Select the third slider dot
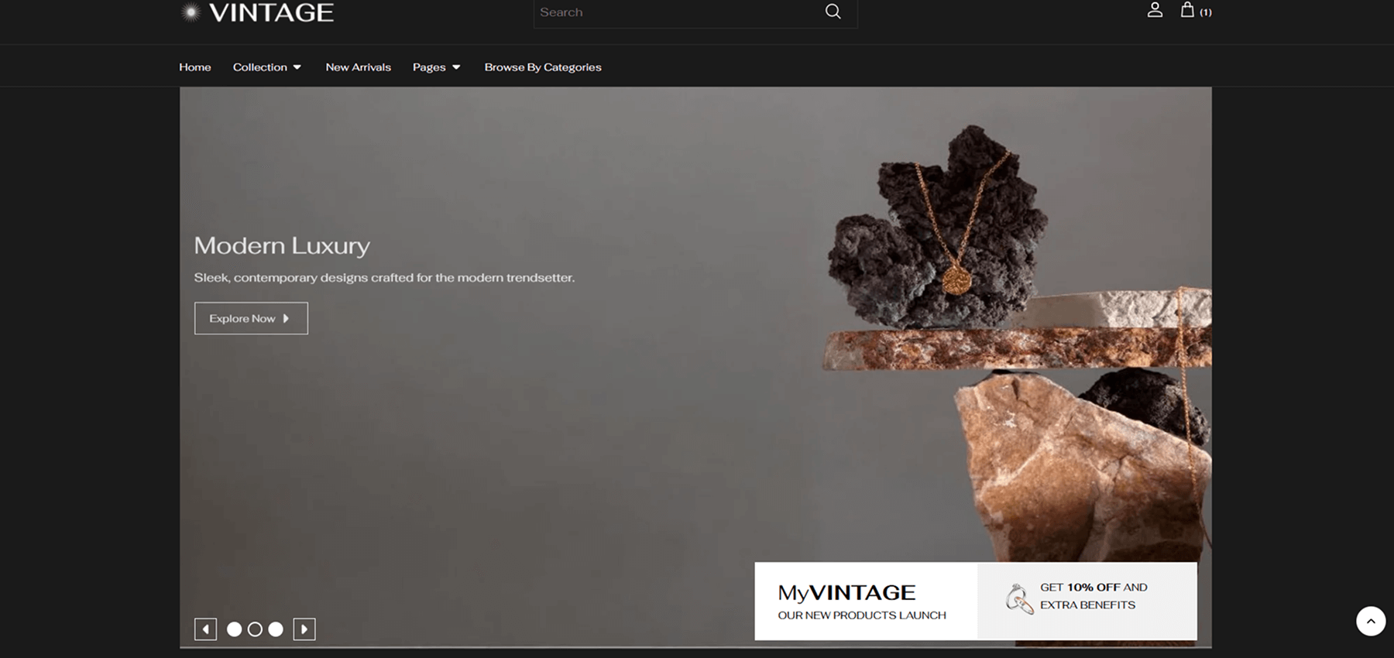The width and height of the screenshot is (1394, 658). [x=276, y=629]
